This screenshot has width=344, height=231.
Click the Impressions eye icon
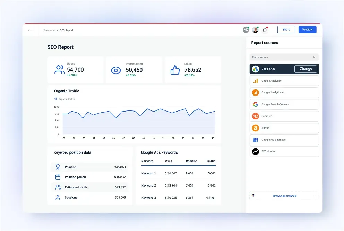pyautogui.click(x=116, y=70)
